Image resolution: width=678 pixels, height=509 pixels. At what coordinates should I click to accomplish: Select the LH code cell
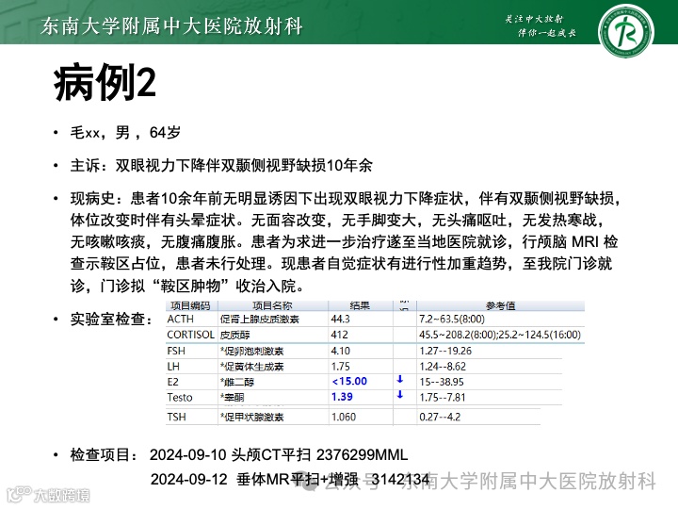point(173,367)
